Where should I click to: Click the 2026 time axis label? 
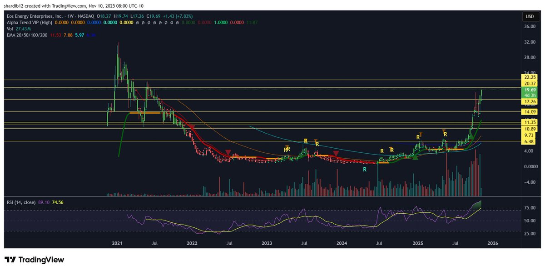[493, 244]
